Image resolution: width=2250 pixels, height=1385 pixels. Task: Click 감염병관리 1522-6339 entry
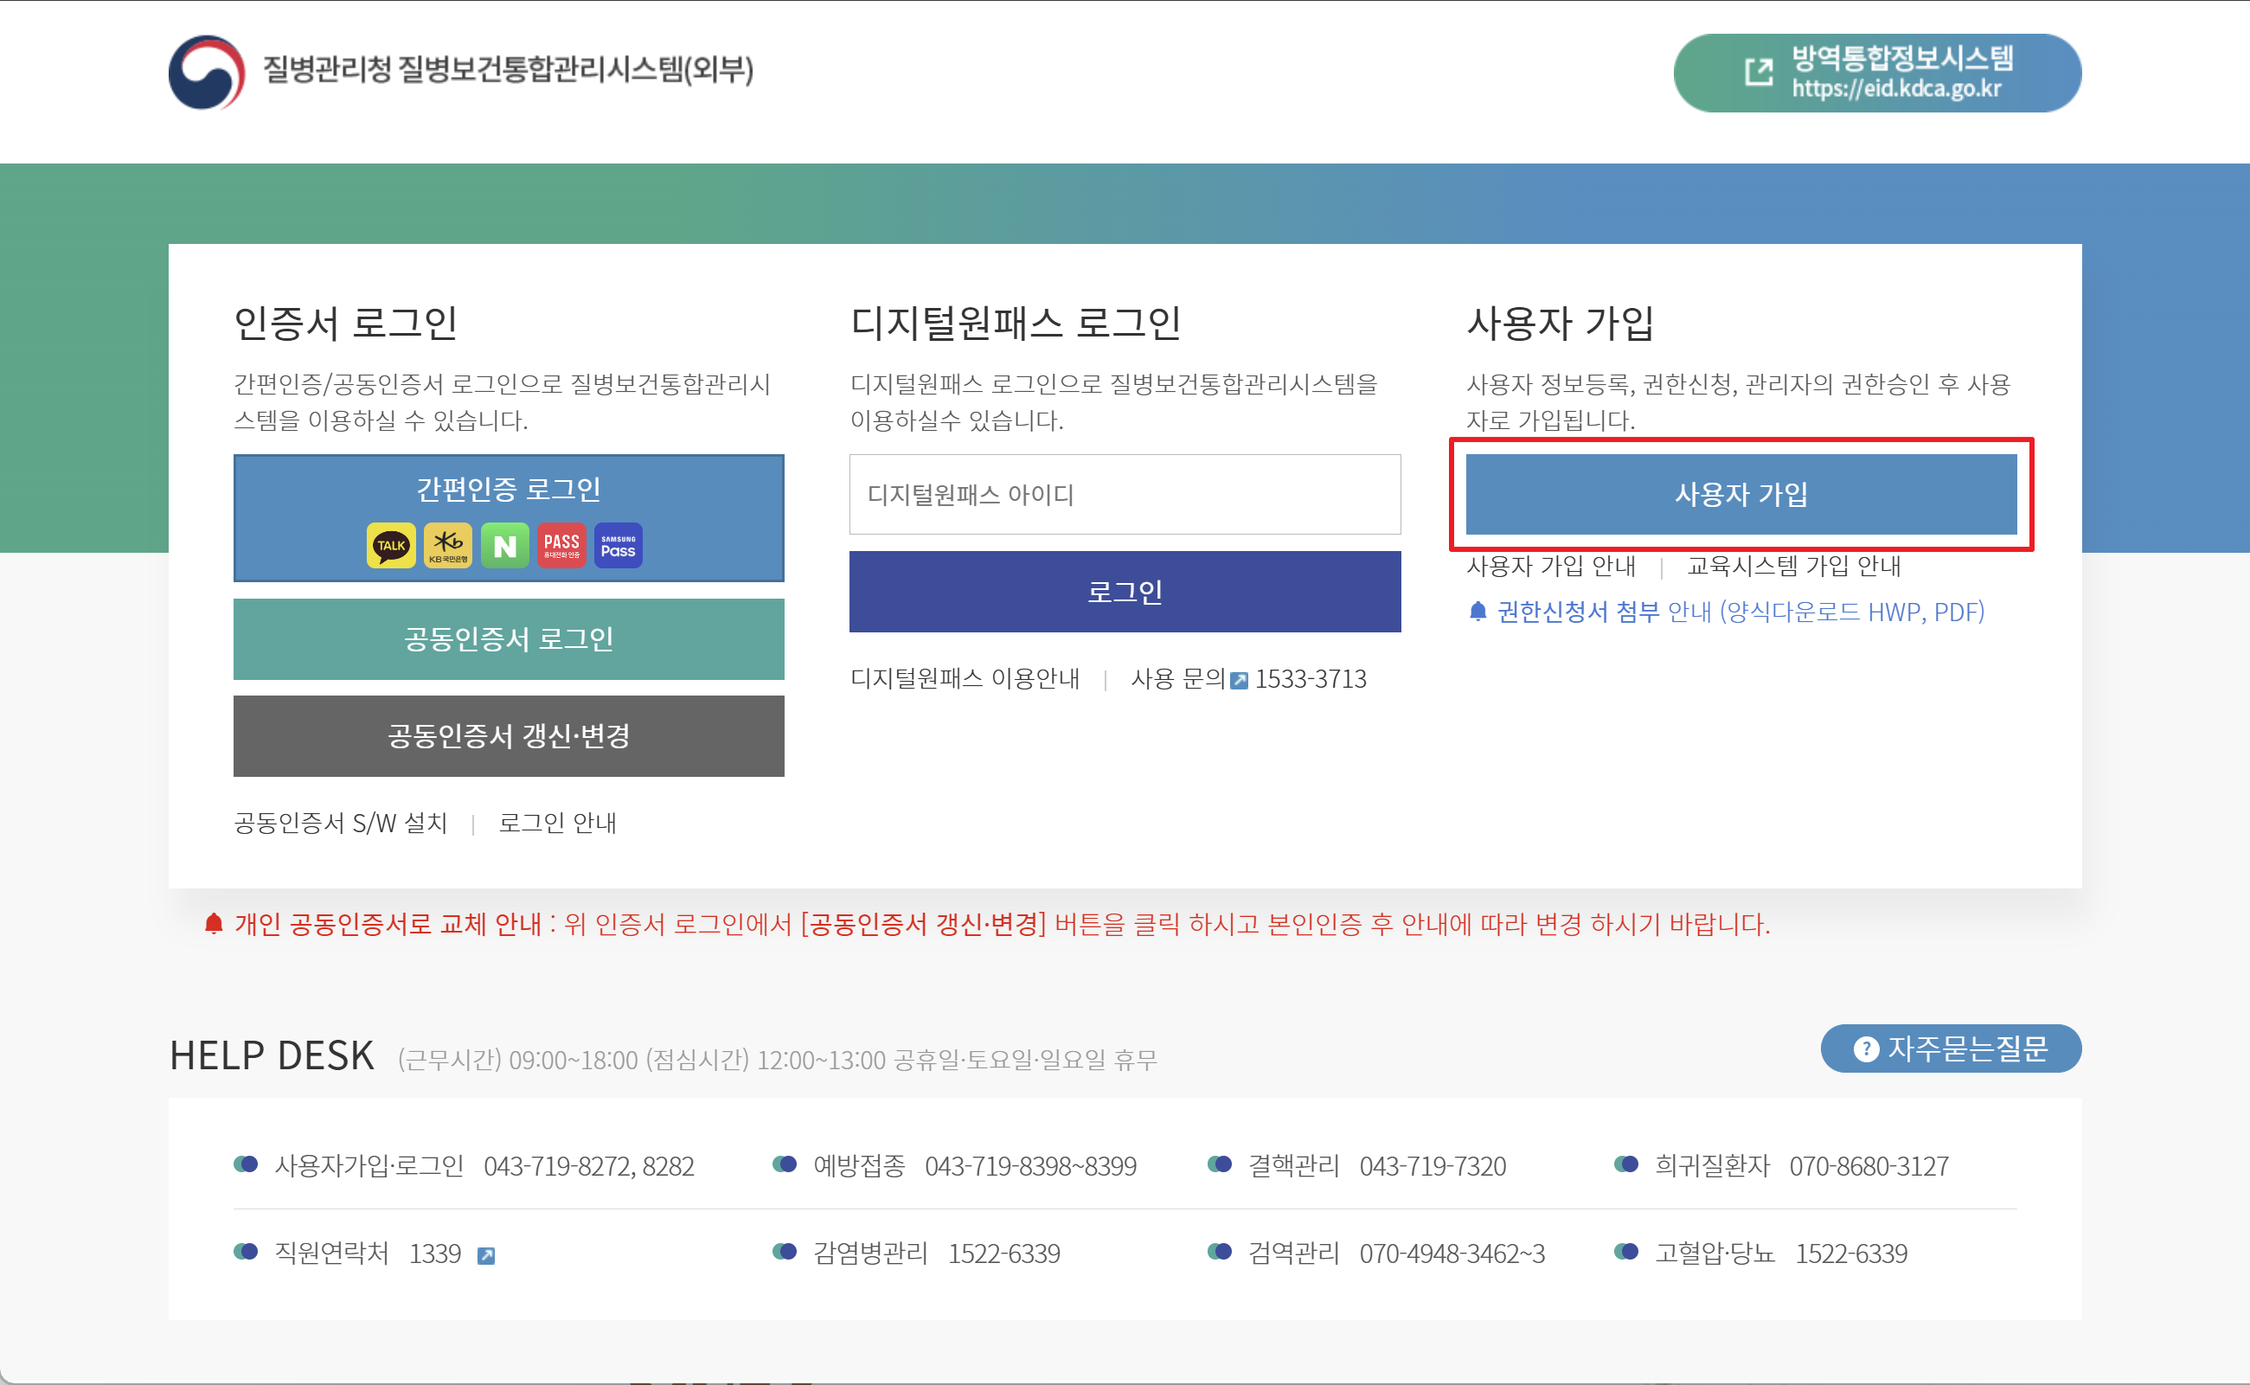coord(917,1254)
